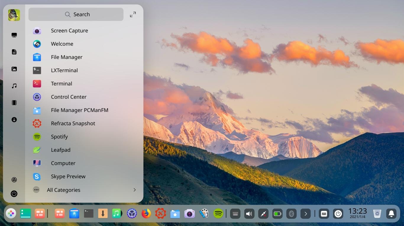This screenshot has height=226, width=404.
Task: Expand the hidden tray icons arrow
Action: coord(305,213)
